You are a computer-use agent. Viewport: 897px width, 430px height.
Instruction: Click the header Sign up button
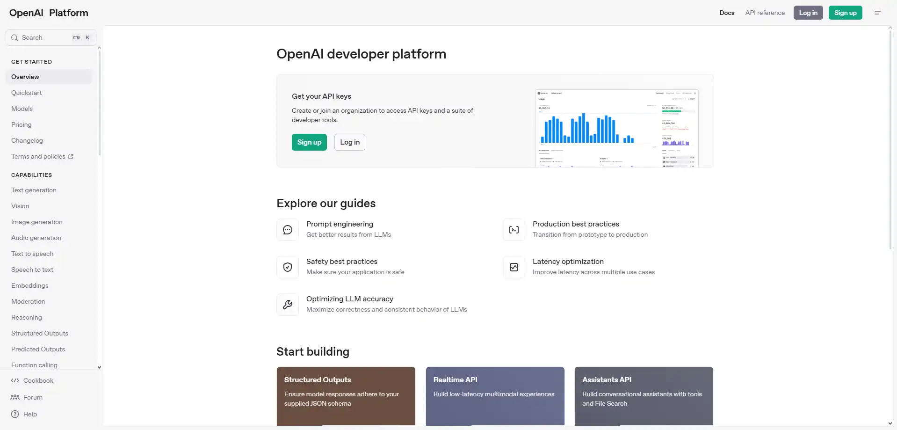pyautogui.click(x=845, y=13)
